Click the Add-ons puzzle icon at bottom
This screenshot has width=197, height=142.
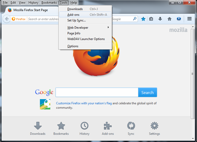click(x=108, y=128)
